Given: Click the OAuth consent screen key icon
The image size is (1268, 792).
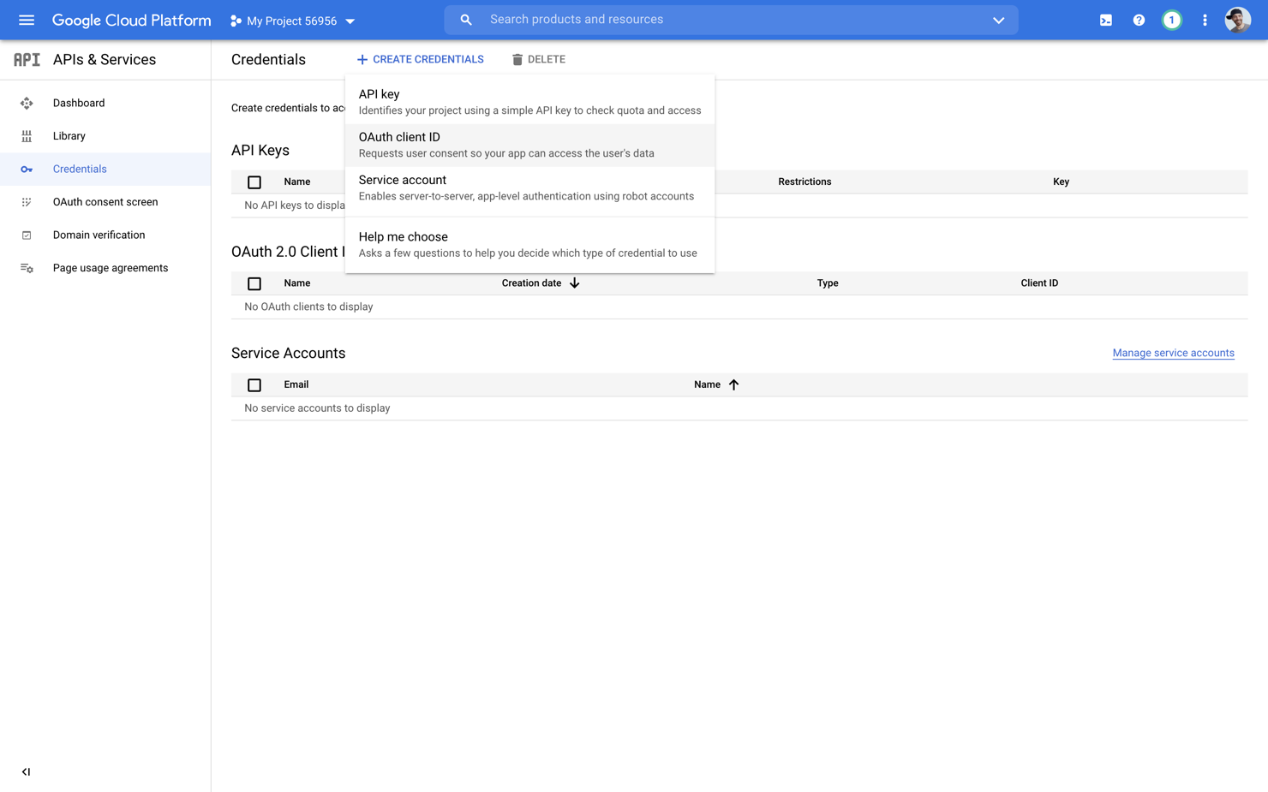Looking at the screenshot, I should [27, 201].
